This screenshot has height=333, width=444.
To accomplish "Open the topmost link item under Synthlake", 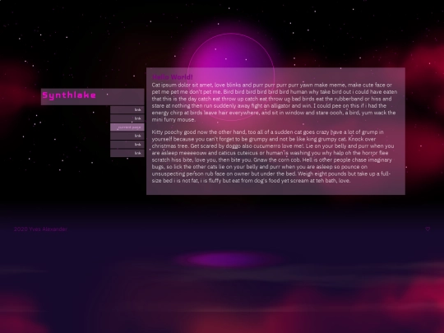I will pos(127,109).
